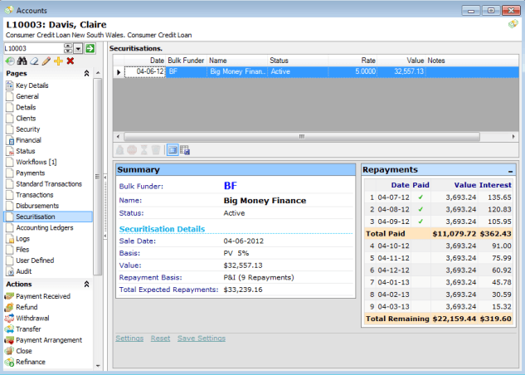Click the Close action icon
The image size is (525, 375).
tap(9, 351)
